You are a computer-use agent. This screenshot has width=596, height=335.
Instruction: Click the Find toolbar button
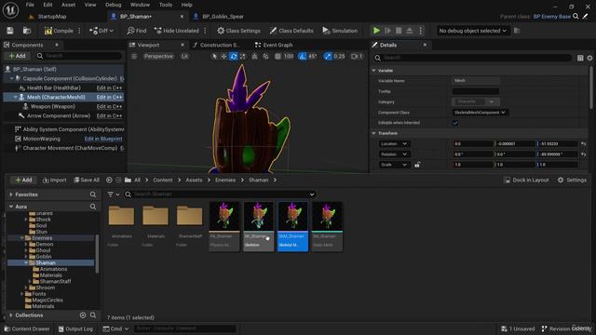[x=137, y=31]
